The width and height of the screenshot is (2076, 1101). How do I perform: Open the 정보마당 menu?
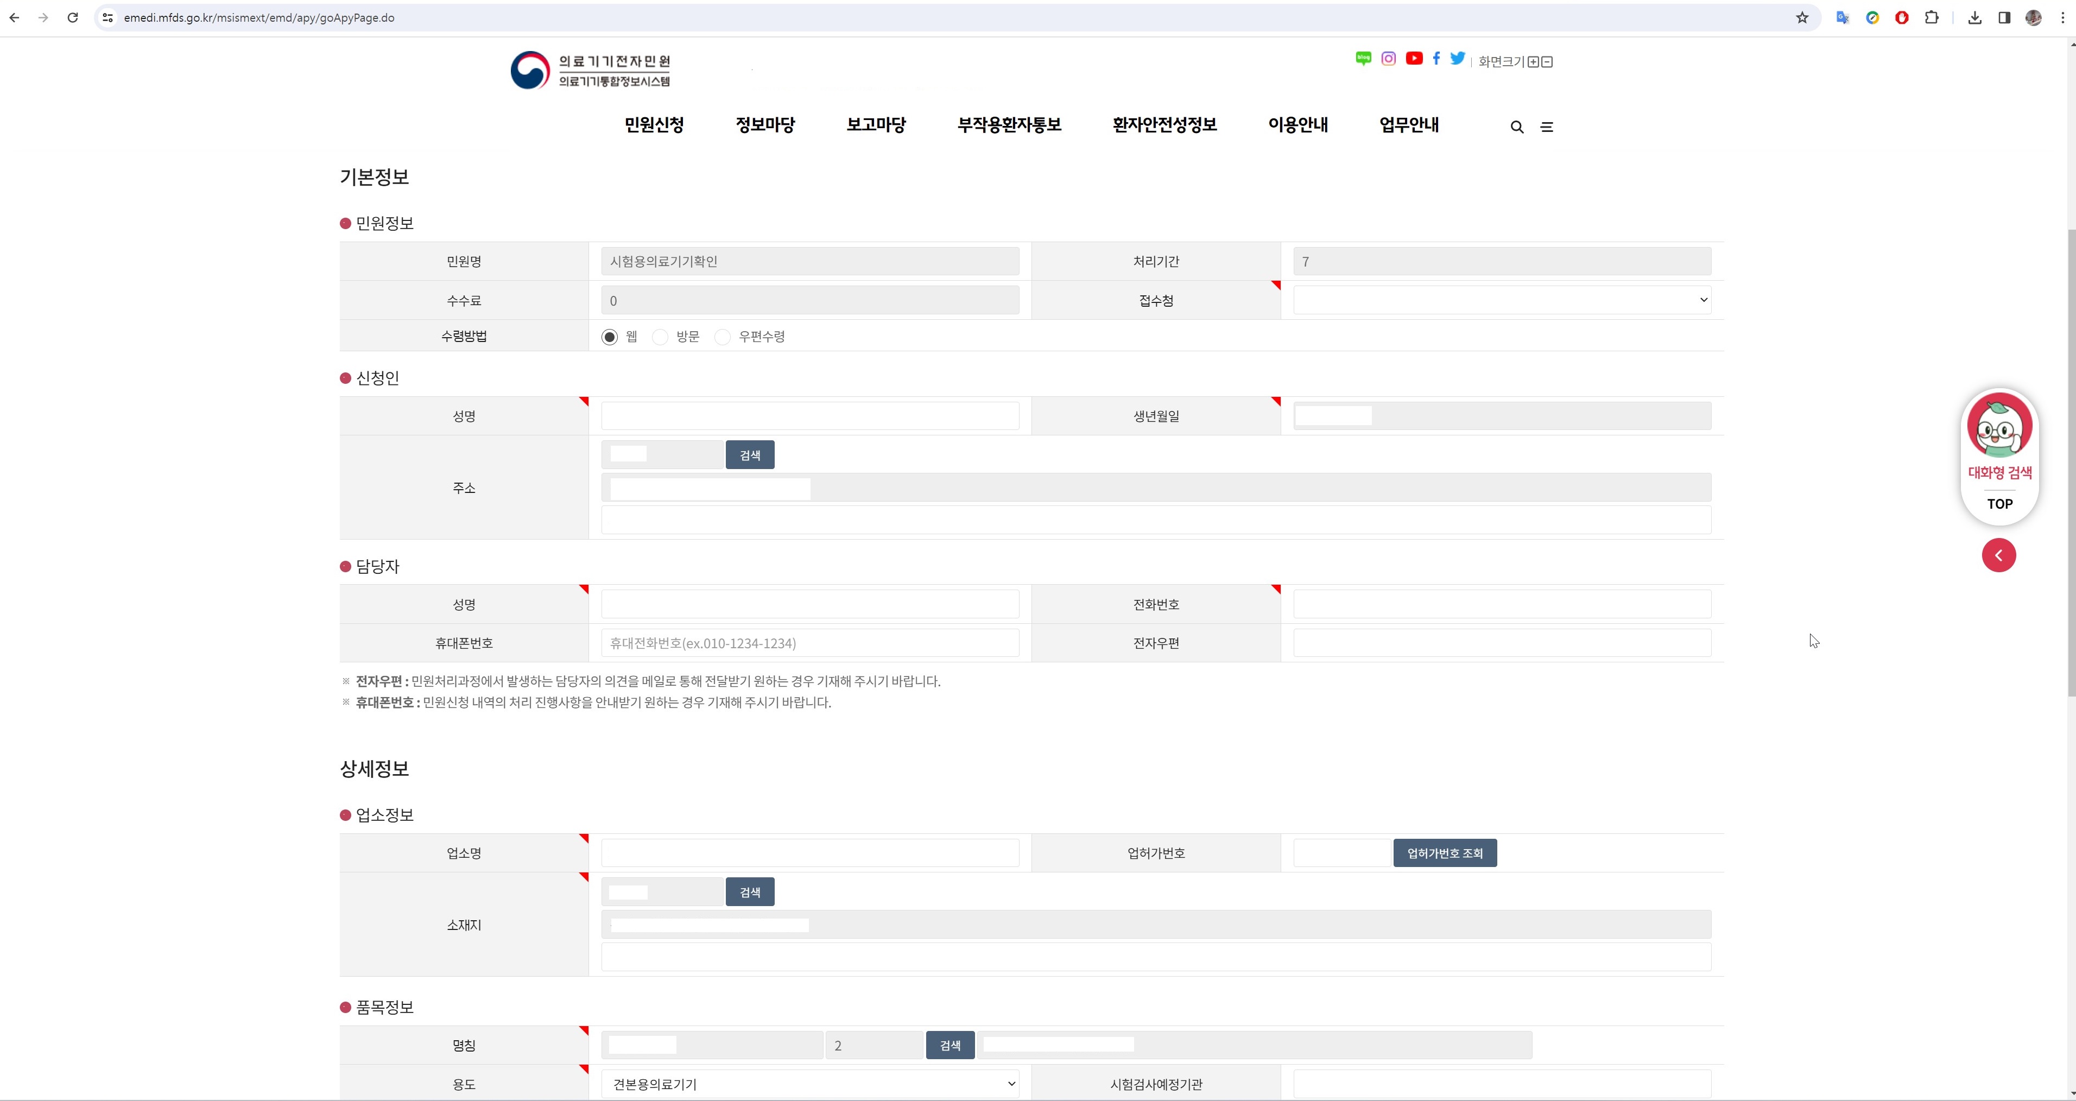(765, 125)
